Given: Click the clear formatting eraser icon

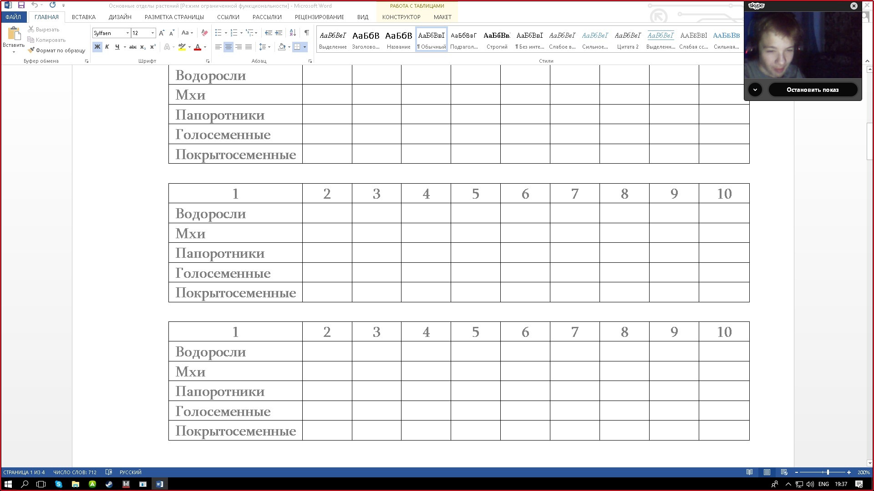Looking at the screenshot, I should pos(204,33).
